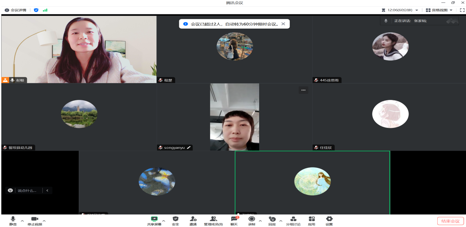This screenshot has width=466, height=227.
Task: Stop the camera video (停止视频)
Action: click(35, 220)
